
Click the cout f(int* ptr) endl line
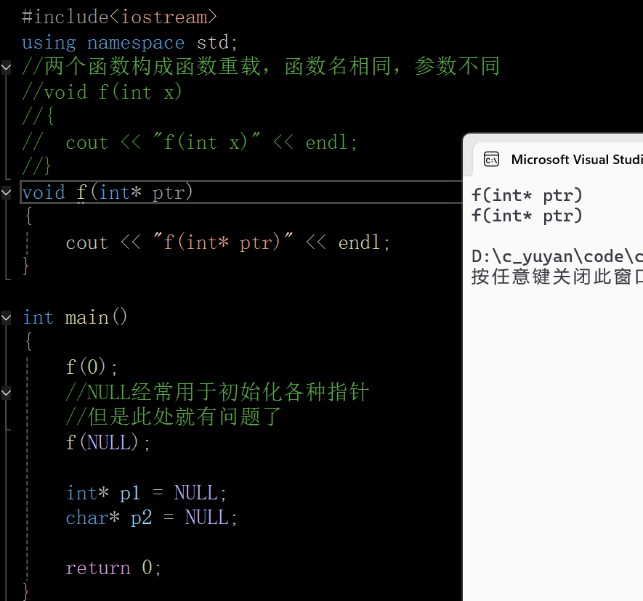(228, 242)
